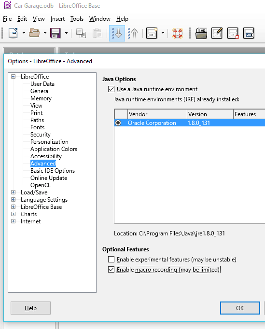
Task: Click the Form icon in toolbar
Action: tap(152, 33)
